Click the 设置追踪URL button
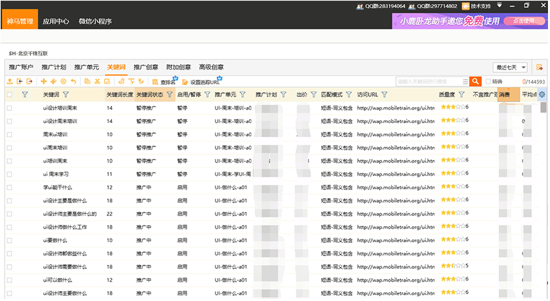Screen dimensions: 550x301 click(x=200, y=82)
